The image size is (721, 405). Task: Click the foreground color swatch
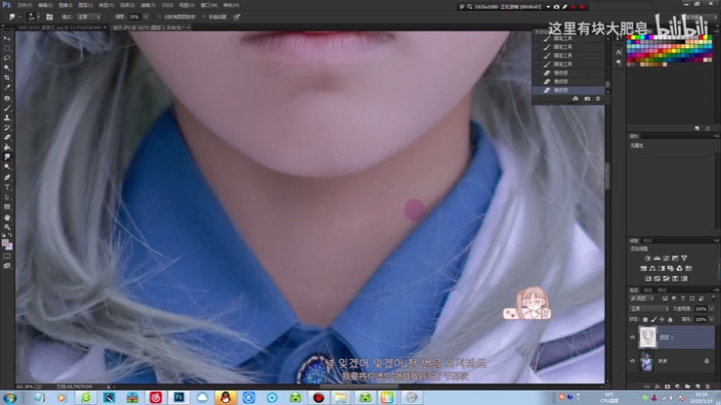[5, 243]
